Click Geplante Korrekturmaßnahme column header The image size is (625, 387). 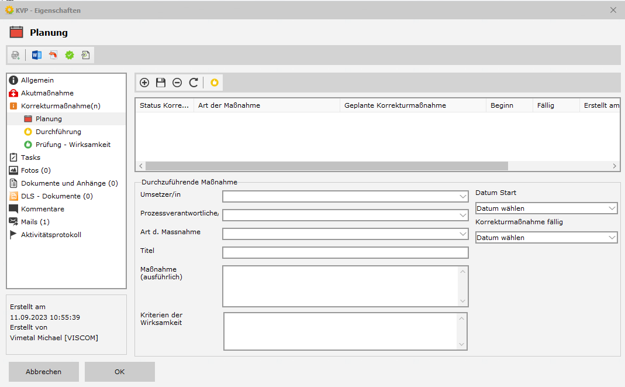[x=413, y=105]
